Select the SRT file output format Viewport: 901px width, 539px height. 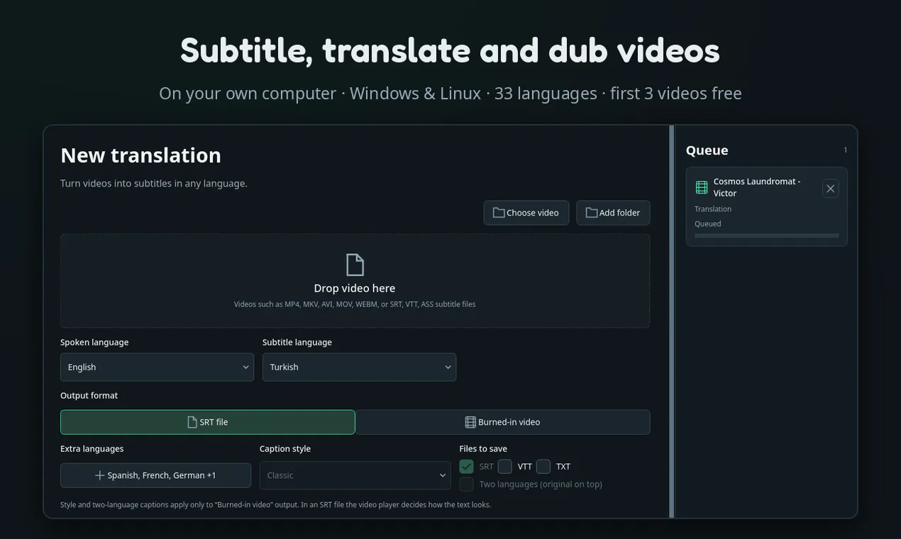click(208, 422)
